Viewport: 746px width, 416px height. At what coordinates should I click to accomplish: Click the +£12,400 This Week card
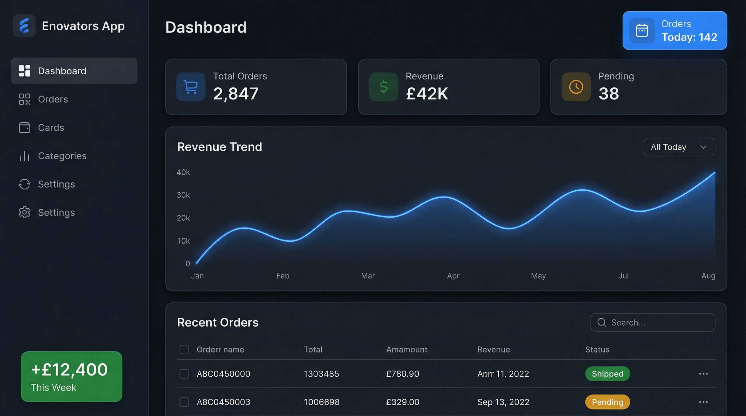click(71, 377)
